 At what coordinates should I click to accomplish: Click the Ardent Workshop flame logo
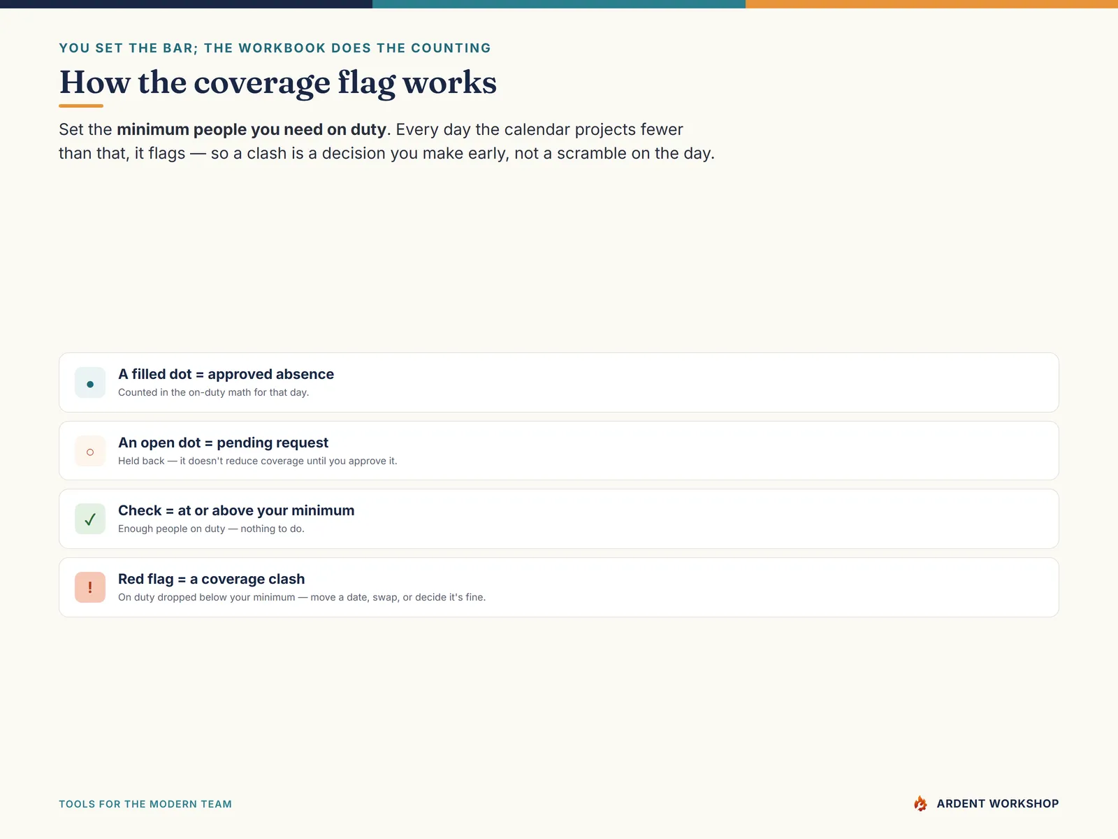coord(920,803)
